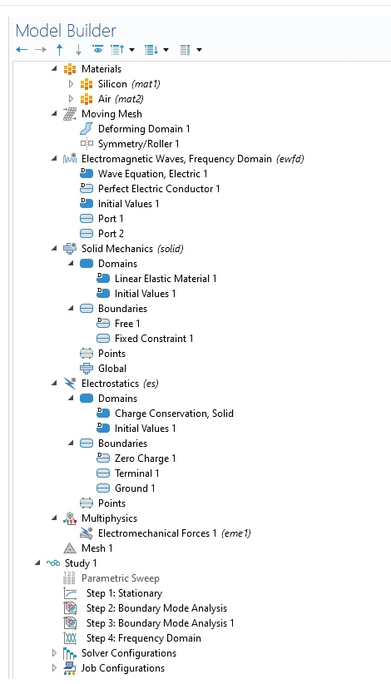Click the Mesh 1 triangle icon
Image resolution: width=391 pixels, height=684 pixels.
pos(70,548)
